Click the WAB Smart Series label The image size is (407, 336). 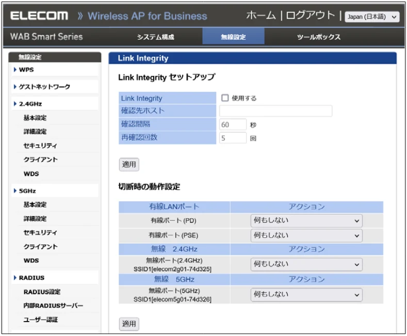click(x=46, y=37)
